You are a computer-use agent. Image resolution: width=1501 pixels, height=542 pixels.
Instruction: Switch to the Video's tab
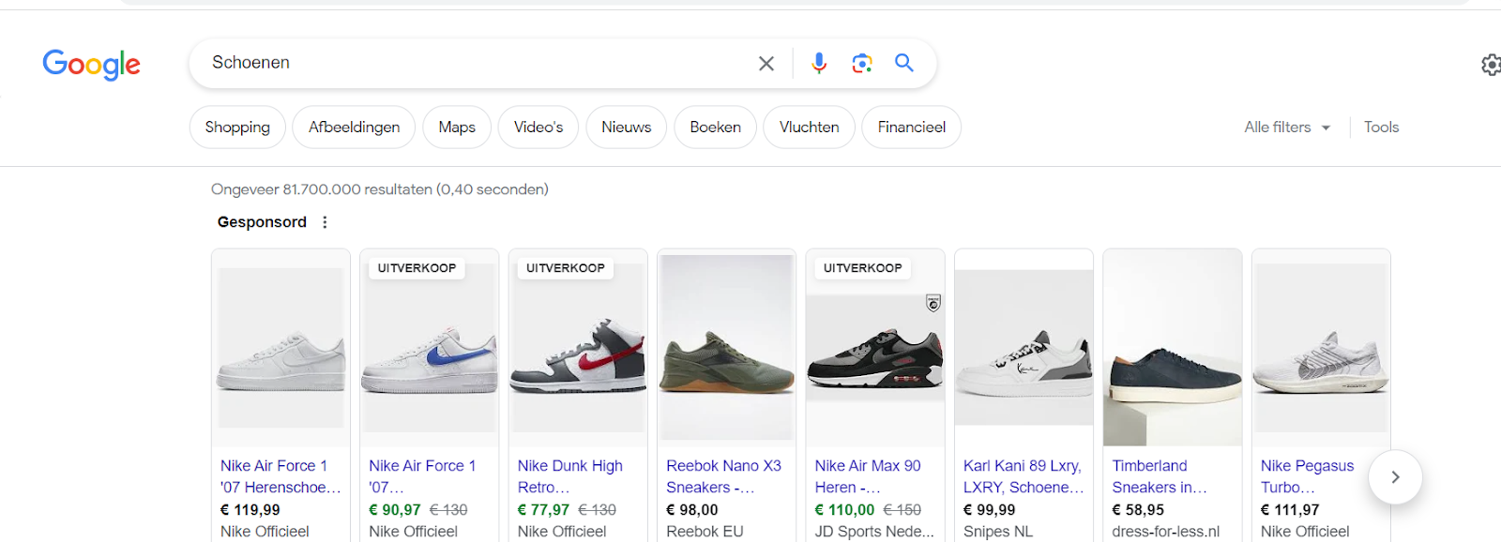click(538, 127)
